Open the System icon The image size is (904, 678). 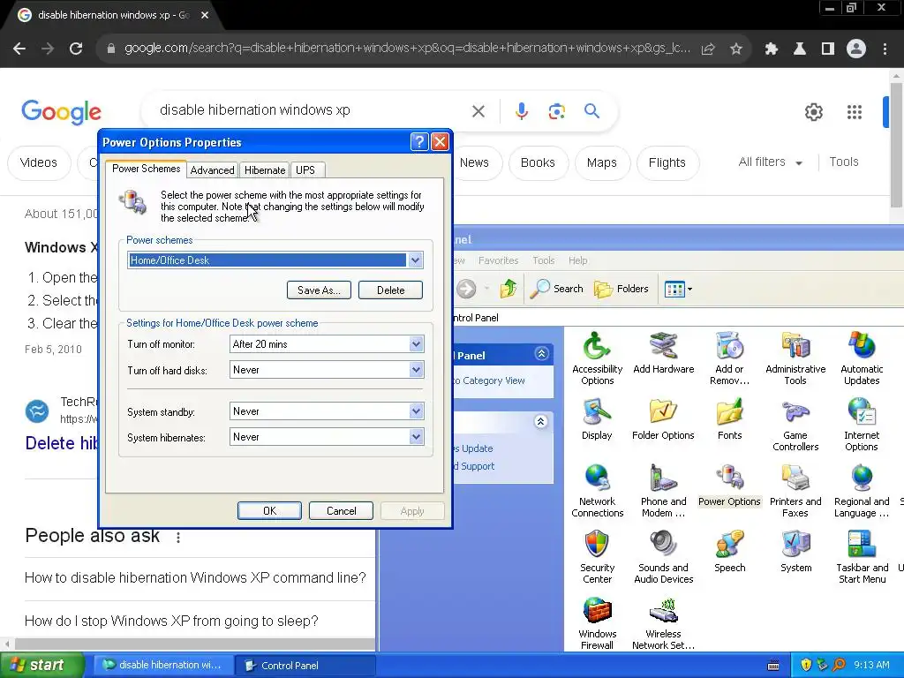pos(795,552)
